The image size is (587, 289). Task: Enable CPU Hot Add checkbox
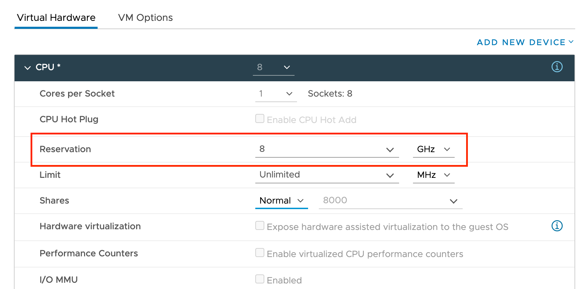click(x=260, y=119)
